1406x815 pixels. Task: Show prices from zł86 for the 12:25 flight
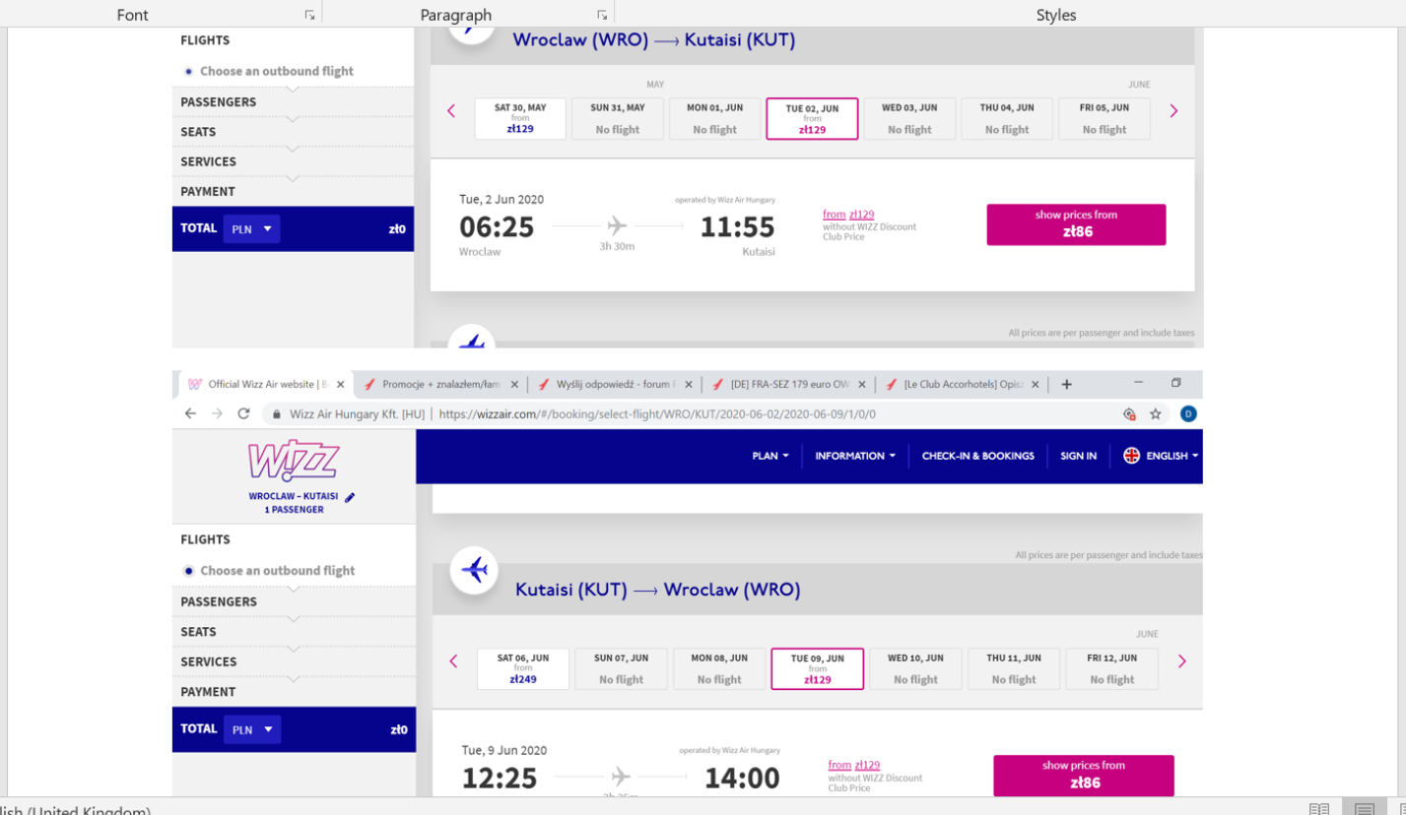pos(1084,775)
